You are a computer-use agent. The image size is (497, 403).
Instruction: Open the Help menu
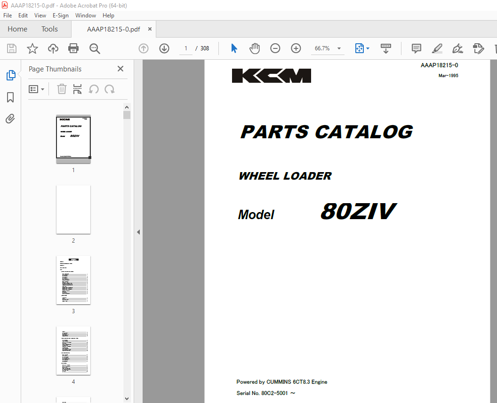pos(108,16)
